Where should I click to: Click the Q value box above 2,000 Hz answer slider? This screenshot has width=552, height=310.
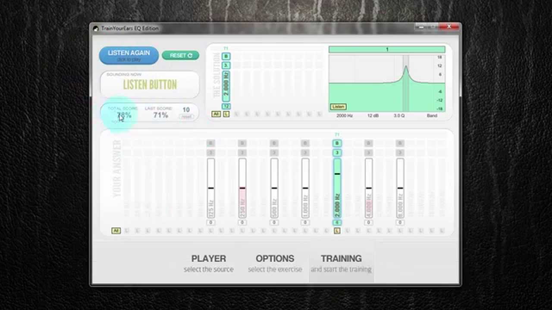(x=337, y=153)
